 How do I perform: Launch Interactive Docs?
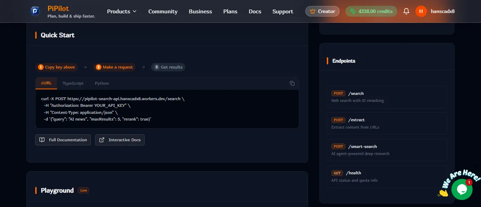[120, 140]
